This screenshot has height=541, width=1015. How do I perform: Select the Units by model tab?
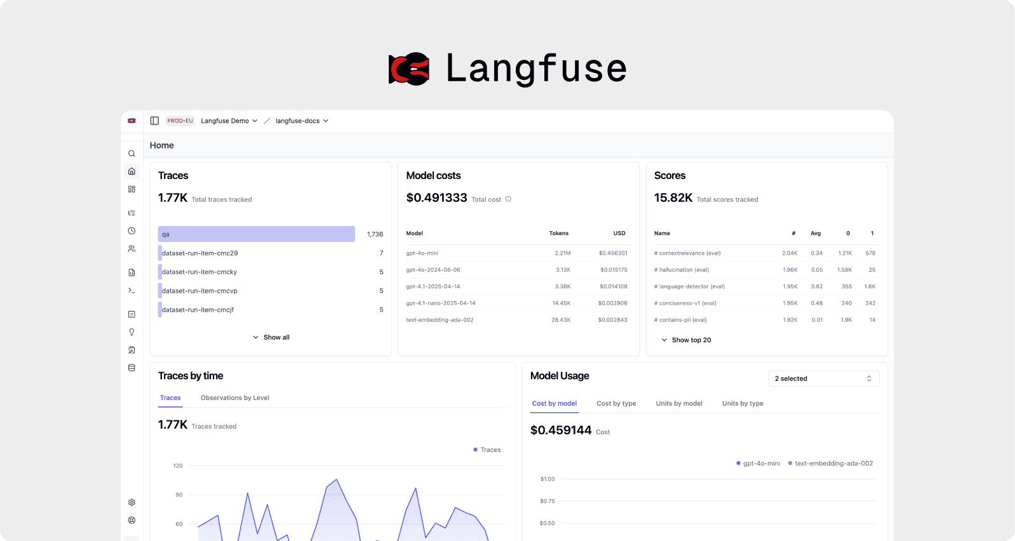(679, 404)
